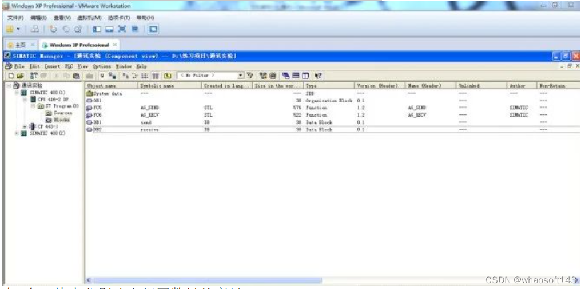Select the Windows XP Professional tab
The height and width of the screenshot is (289, 585).
pos(79,45)
